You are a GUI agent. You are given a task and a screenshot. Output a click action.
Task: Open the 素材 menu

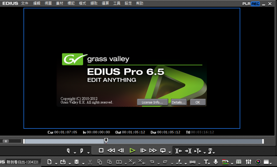point(59,3)
